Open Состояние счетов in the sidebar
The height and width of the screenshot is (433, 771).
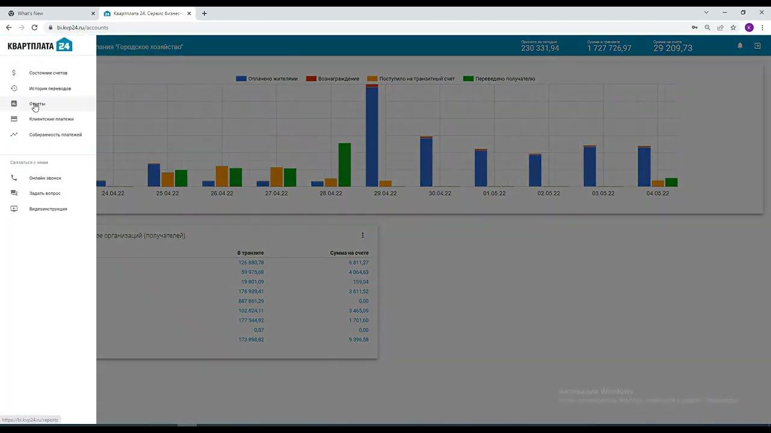click(x=48, y=73)
